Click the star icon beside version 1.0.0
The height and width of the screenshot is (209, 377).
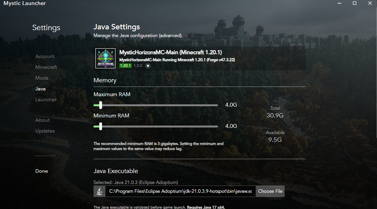tap(148, 66)
